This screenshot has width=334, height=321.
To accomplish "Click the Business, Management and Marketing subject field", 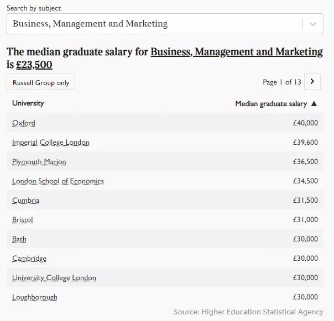I will pos(155,24).
